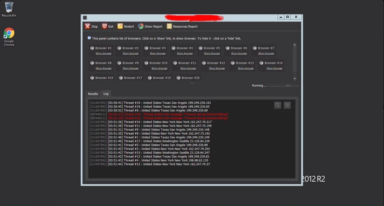Click the Running progress bar
Image resolution: width=384 pixels, height=206 pixels.
283,85
